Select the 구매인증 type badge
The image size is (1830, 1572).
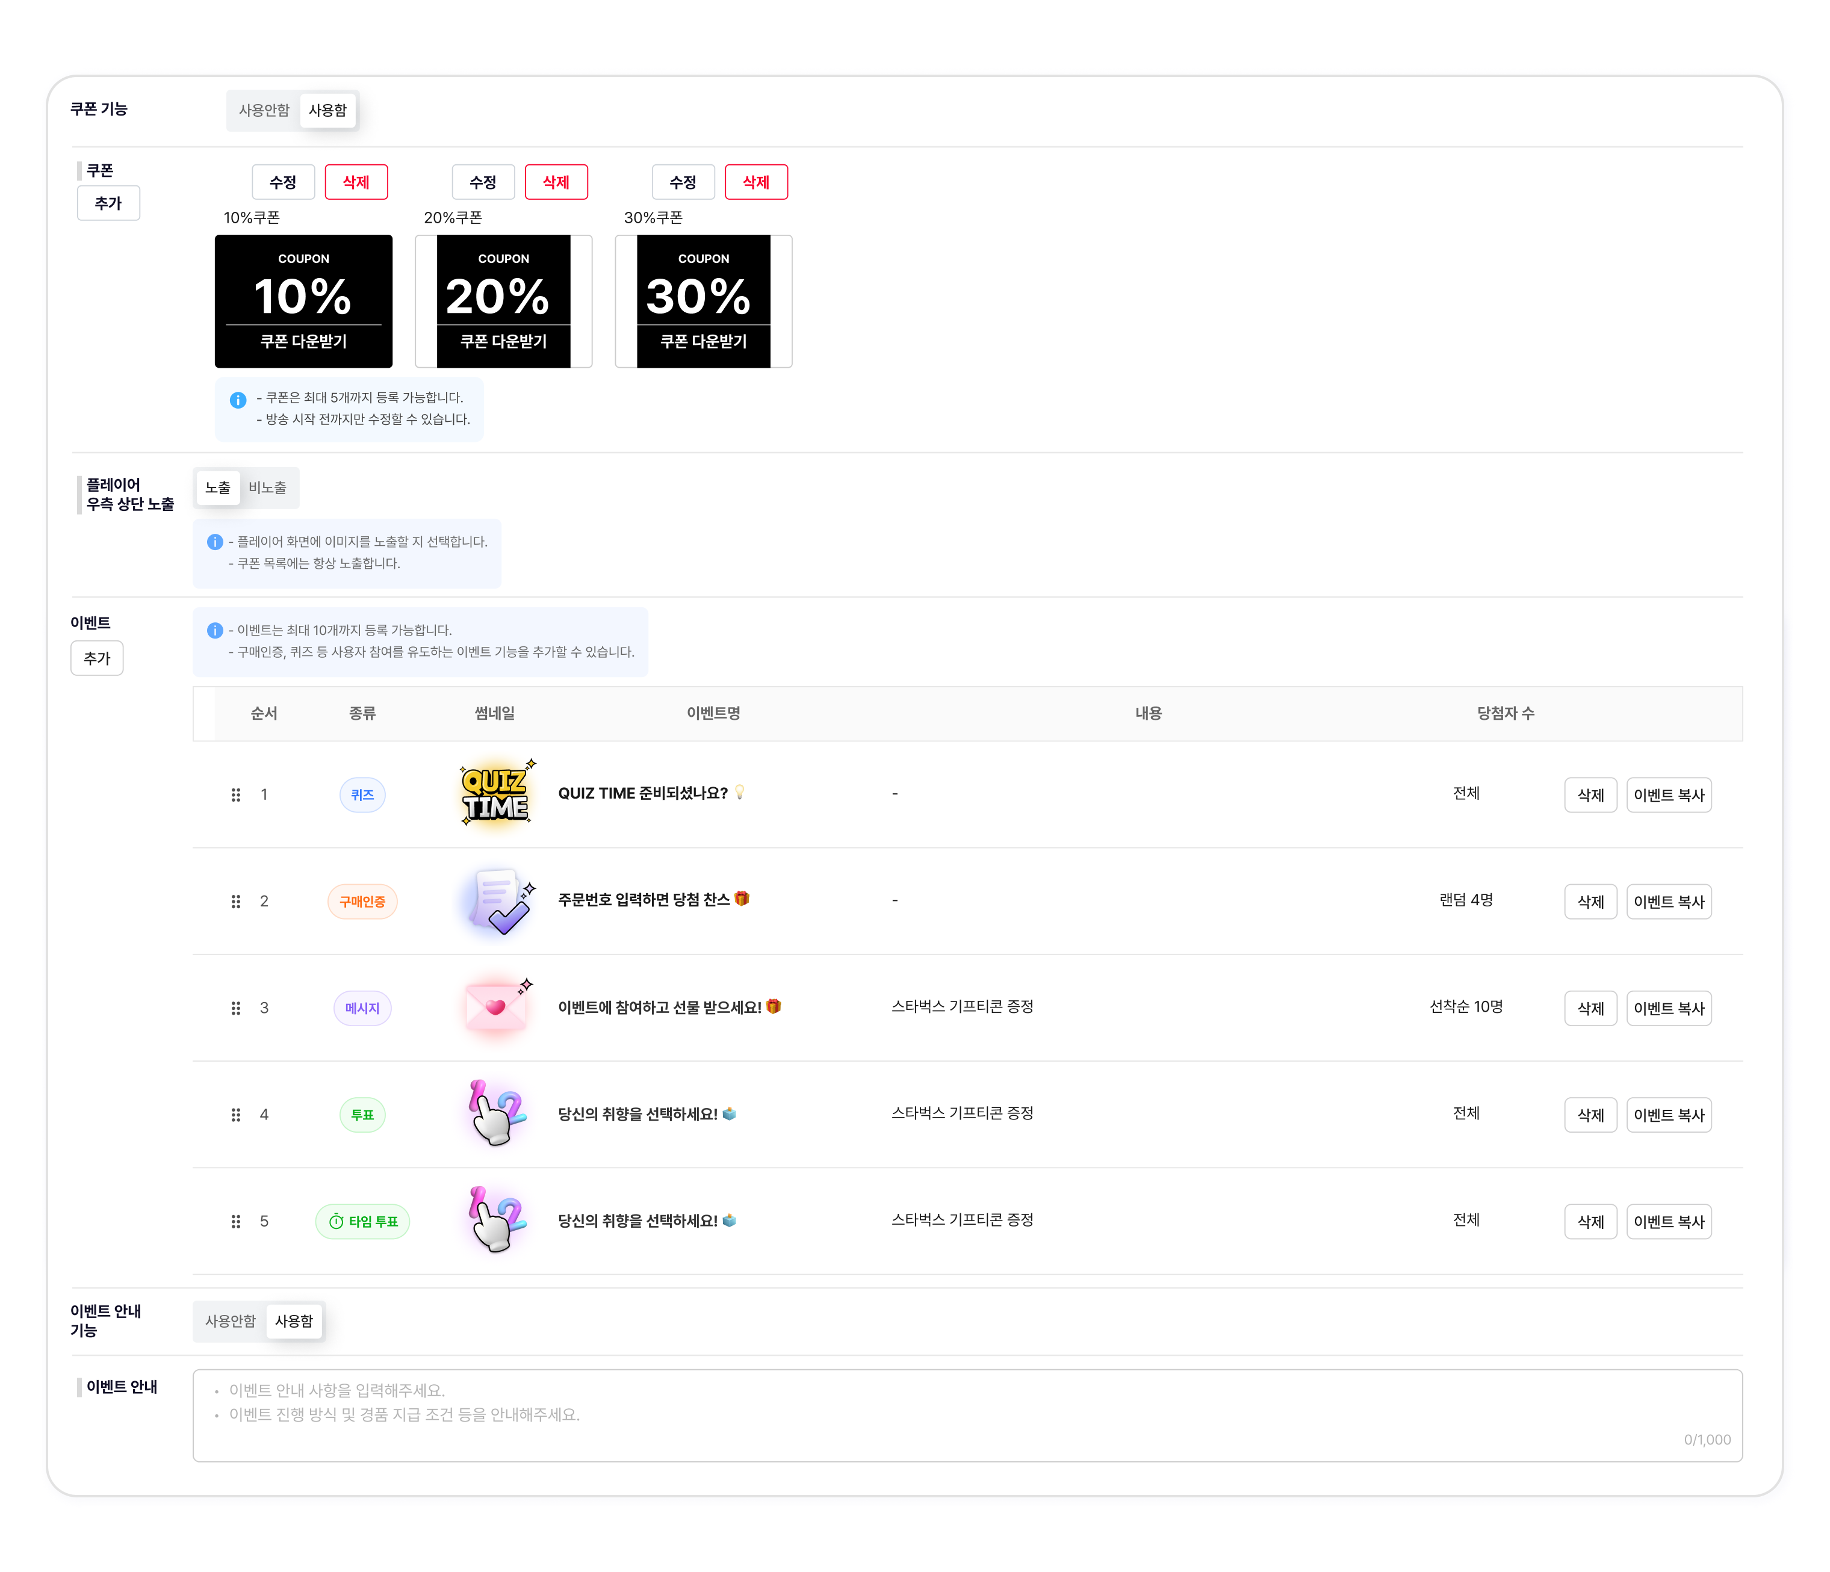362,902
